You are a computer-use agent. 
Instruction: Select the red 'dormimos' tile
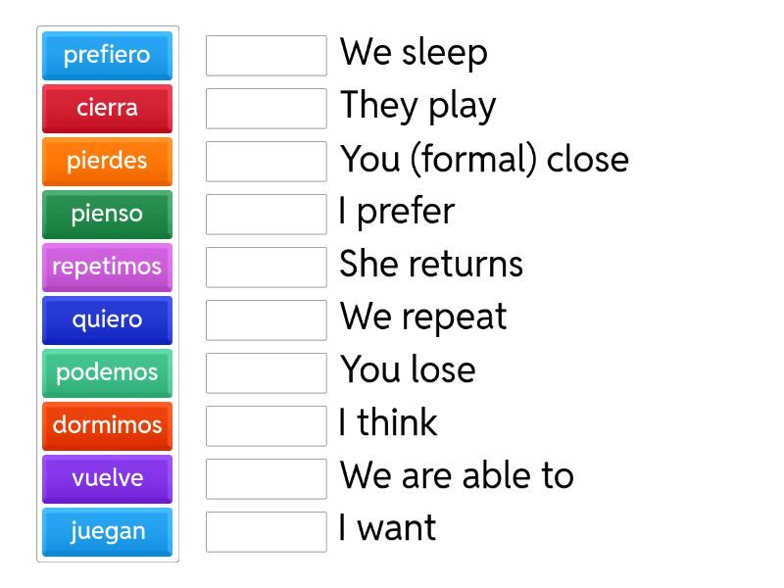click(107, 425)
